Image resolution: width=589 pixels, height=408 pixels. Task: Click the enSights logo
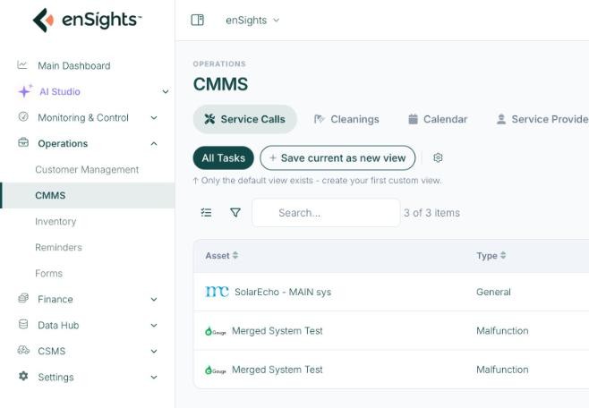coord(87,20)
